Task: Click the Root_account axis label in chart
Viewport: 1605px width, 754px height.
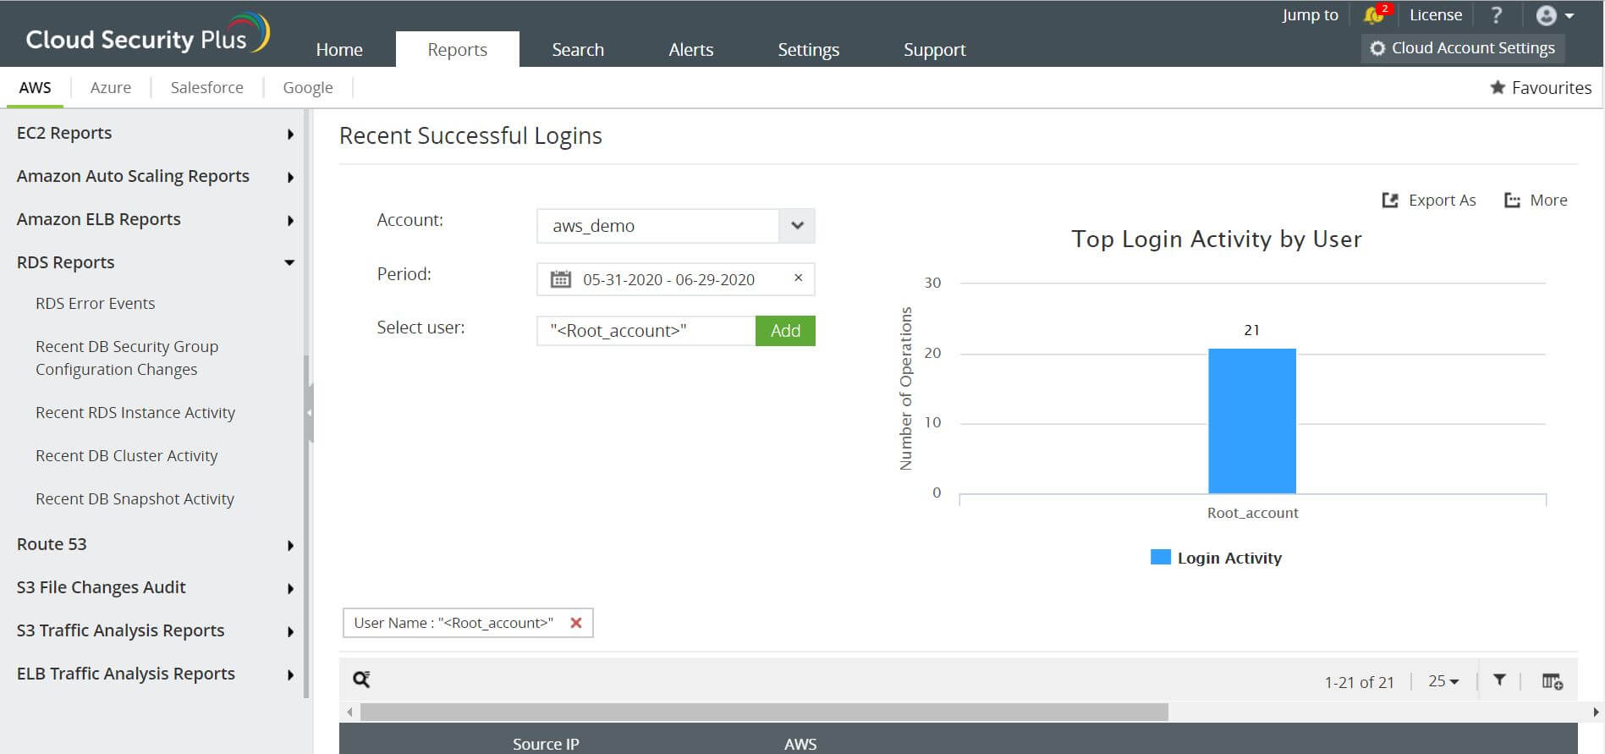Action: (1252, 513)
